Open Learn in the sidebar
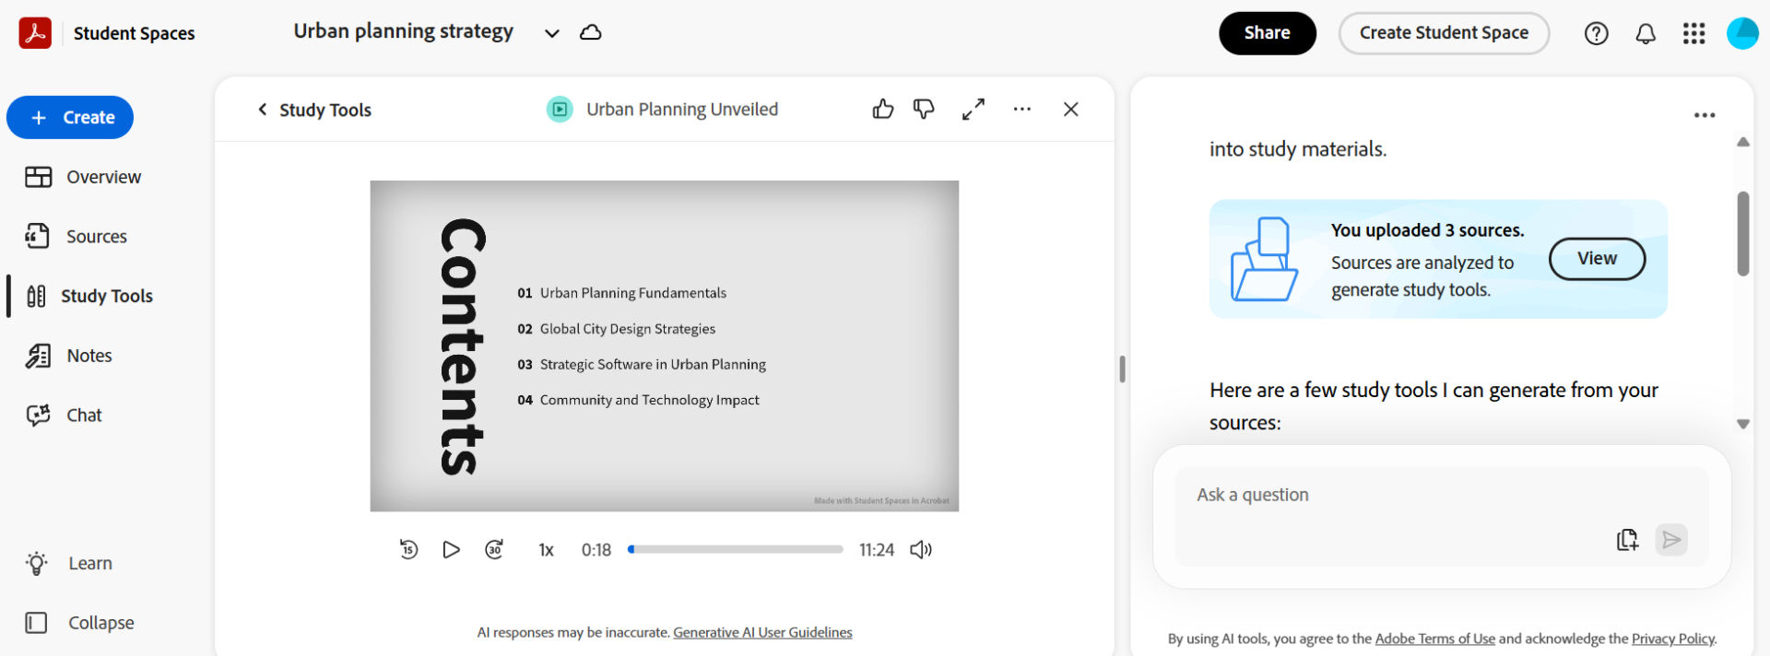 tap(69, 563)
